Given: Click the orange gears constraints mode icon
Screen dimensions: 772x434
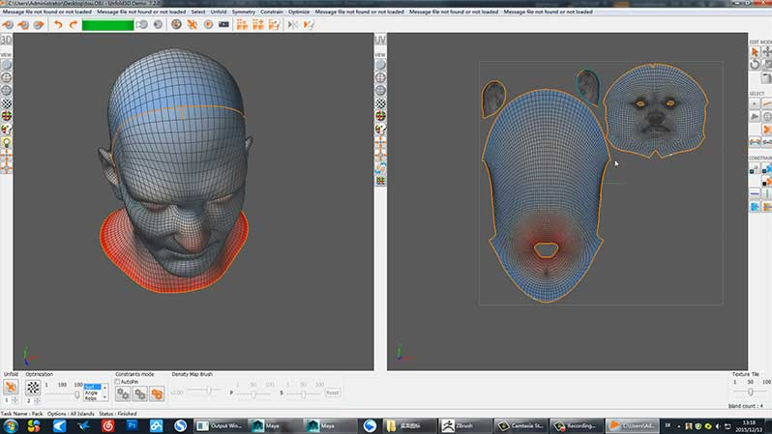Looking at the screenshot, I should (157, 393).
